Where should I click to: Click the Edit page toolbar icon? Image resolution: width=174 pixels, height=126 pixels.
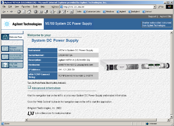point(64,11)
